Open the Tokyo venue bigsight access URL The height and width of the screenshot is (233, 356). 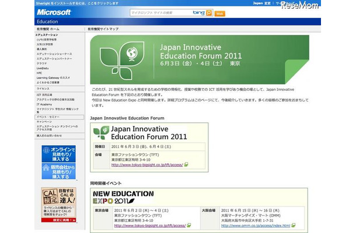pyautogui.click(x=150, y=225)
